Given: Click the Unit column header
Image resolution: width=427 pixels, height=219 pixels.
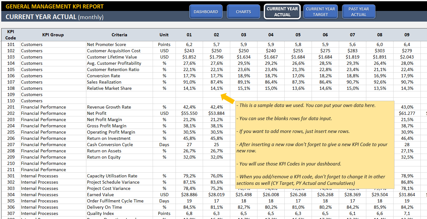Looking at the screenshot, I should [164, 35].
